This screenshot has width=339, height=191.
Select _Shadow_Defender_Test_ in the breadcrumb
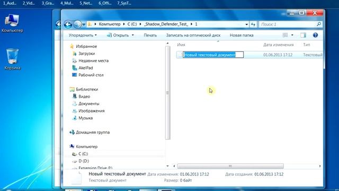point(166,24)
